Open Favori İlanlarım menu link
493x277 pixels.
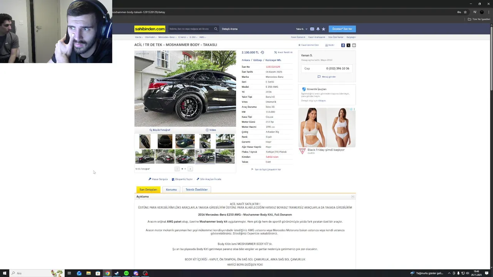point(298,37)
